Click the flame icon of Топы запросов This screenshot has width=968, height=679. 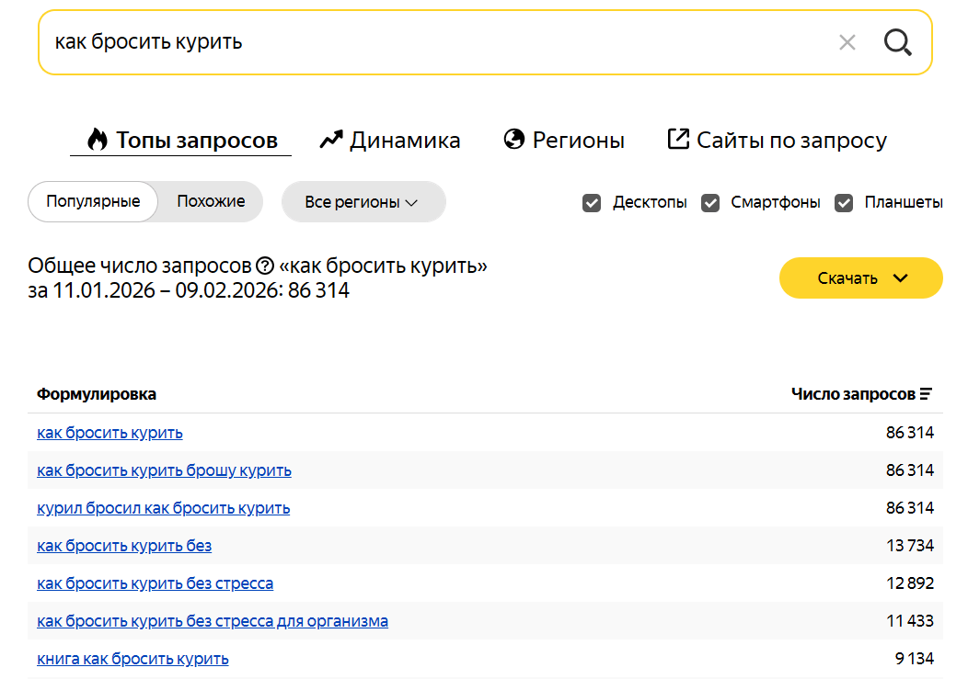[97, 140]
